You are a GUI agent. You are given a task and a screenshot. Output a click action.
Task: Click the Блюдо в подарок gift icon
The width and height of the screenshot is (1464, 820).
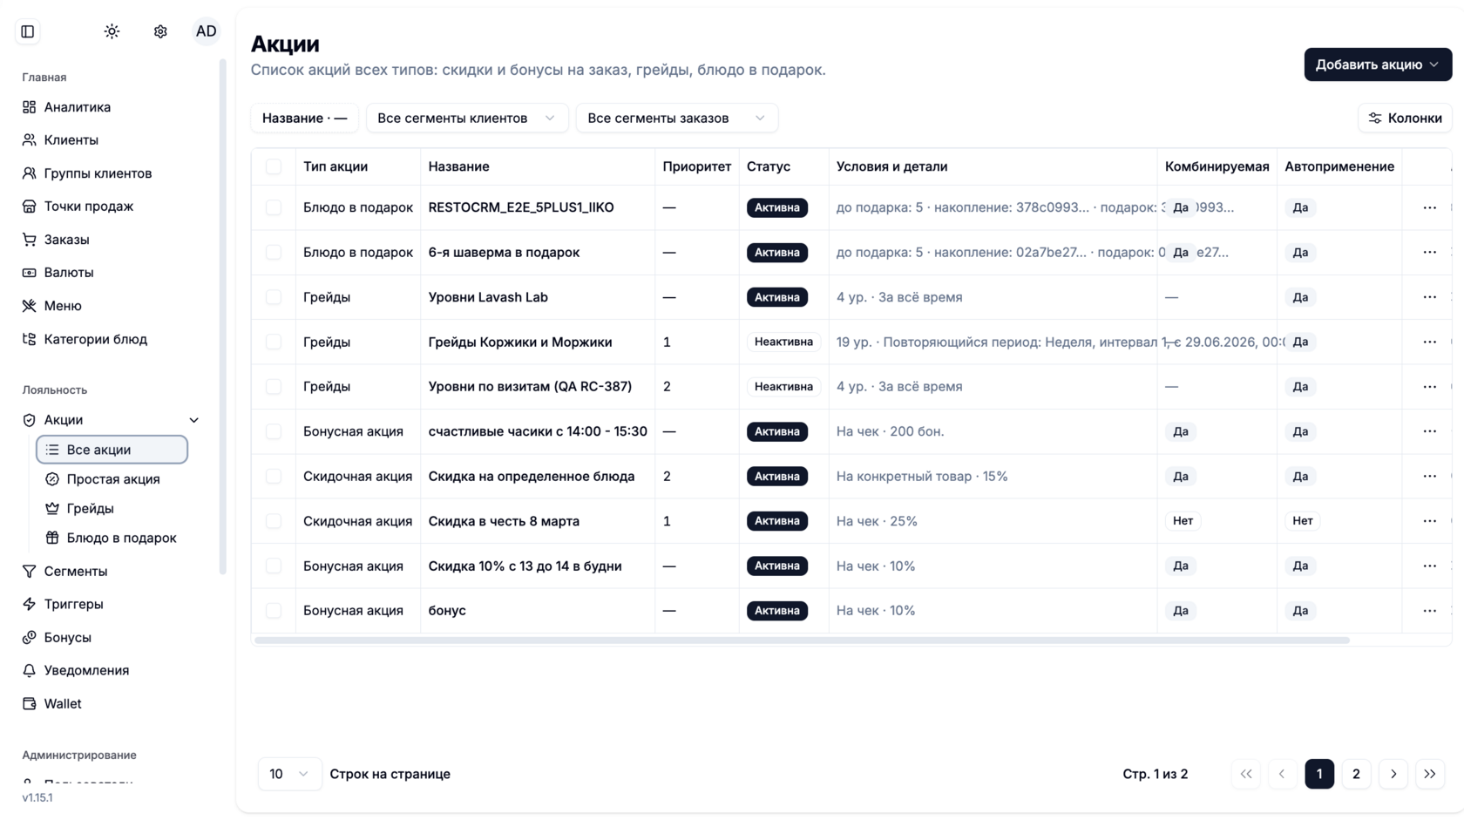[52, 539]
